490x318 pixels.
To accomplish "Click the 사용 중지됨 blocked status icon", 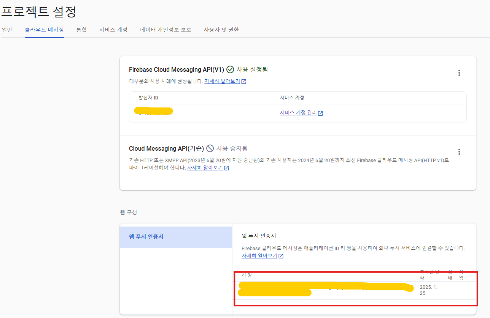I will [x=210, y=148].
